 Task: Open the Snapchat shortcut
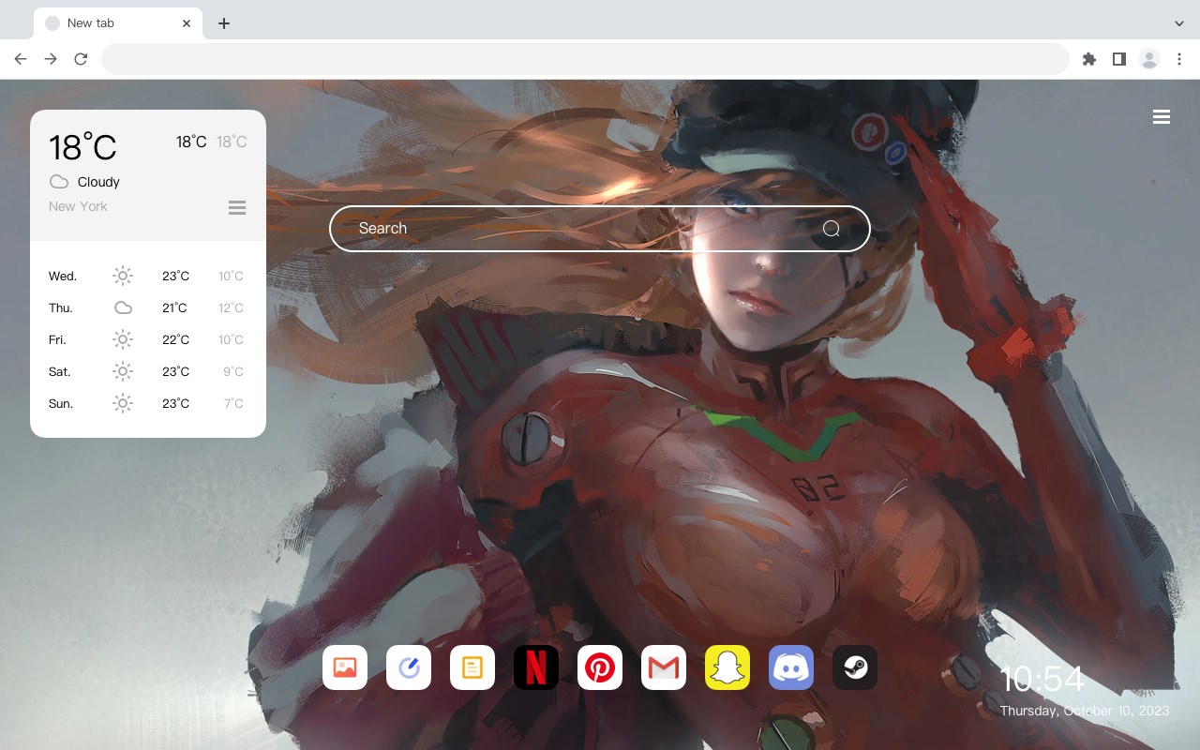pos(727,667)
